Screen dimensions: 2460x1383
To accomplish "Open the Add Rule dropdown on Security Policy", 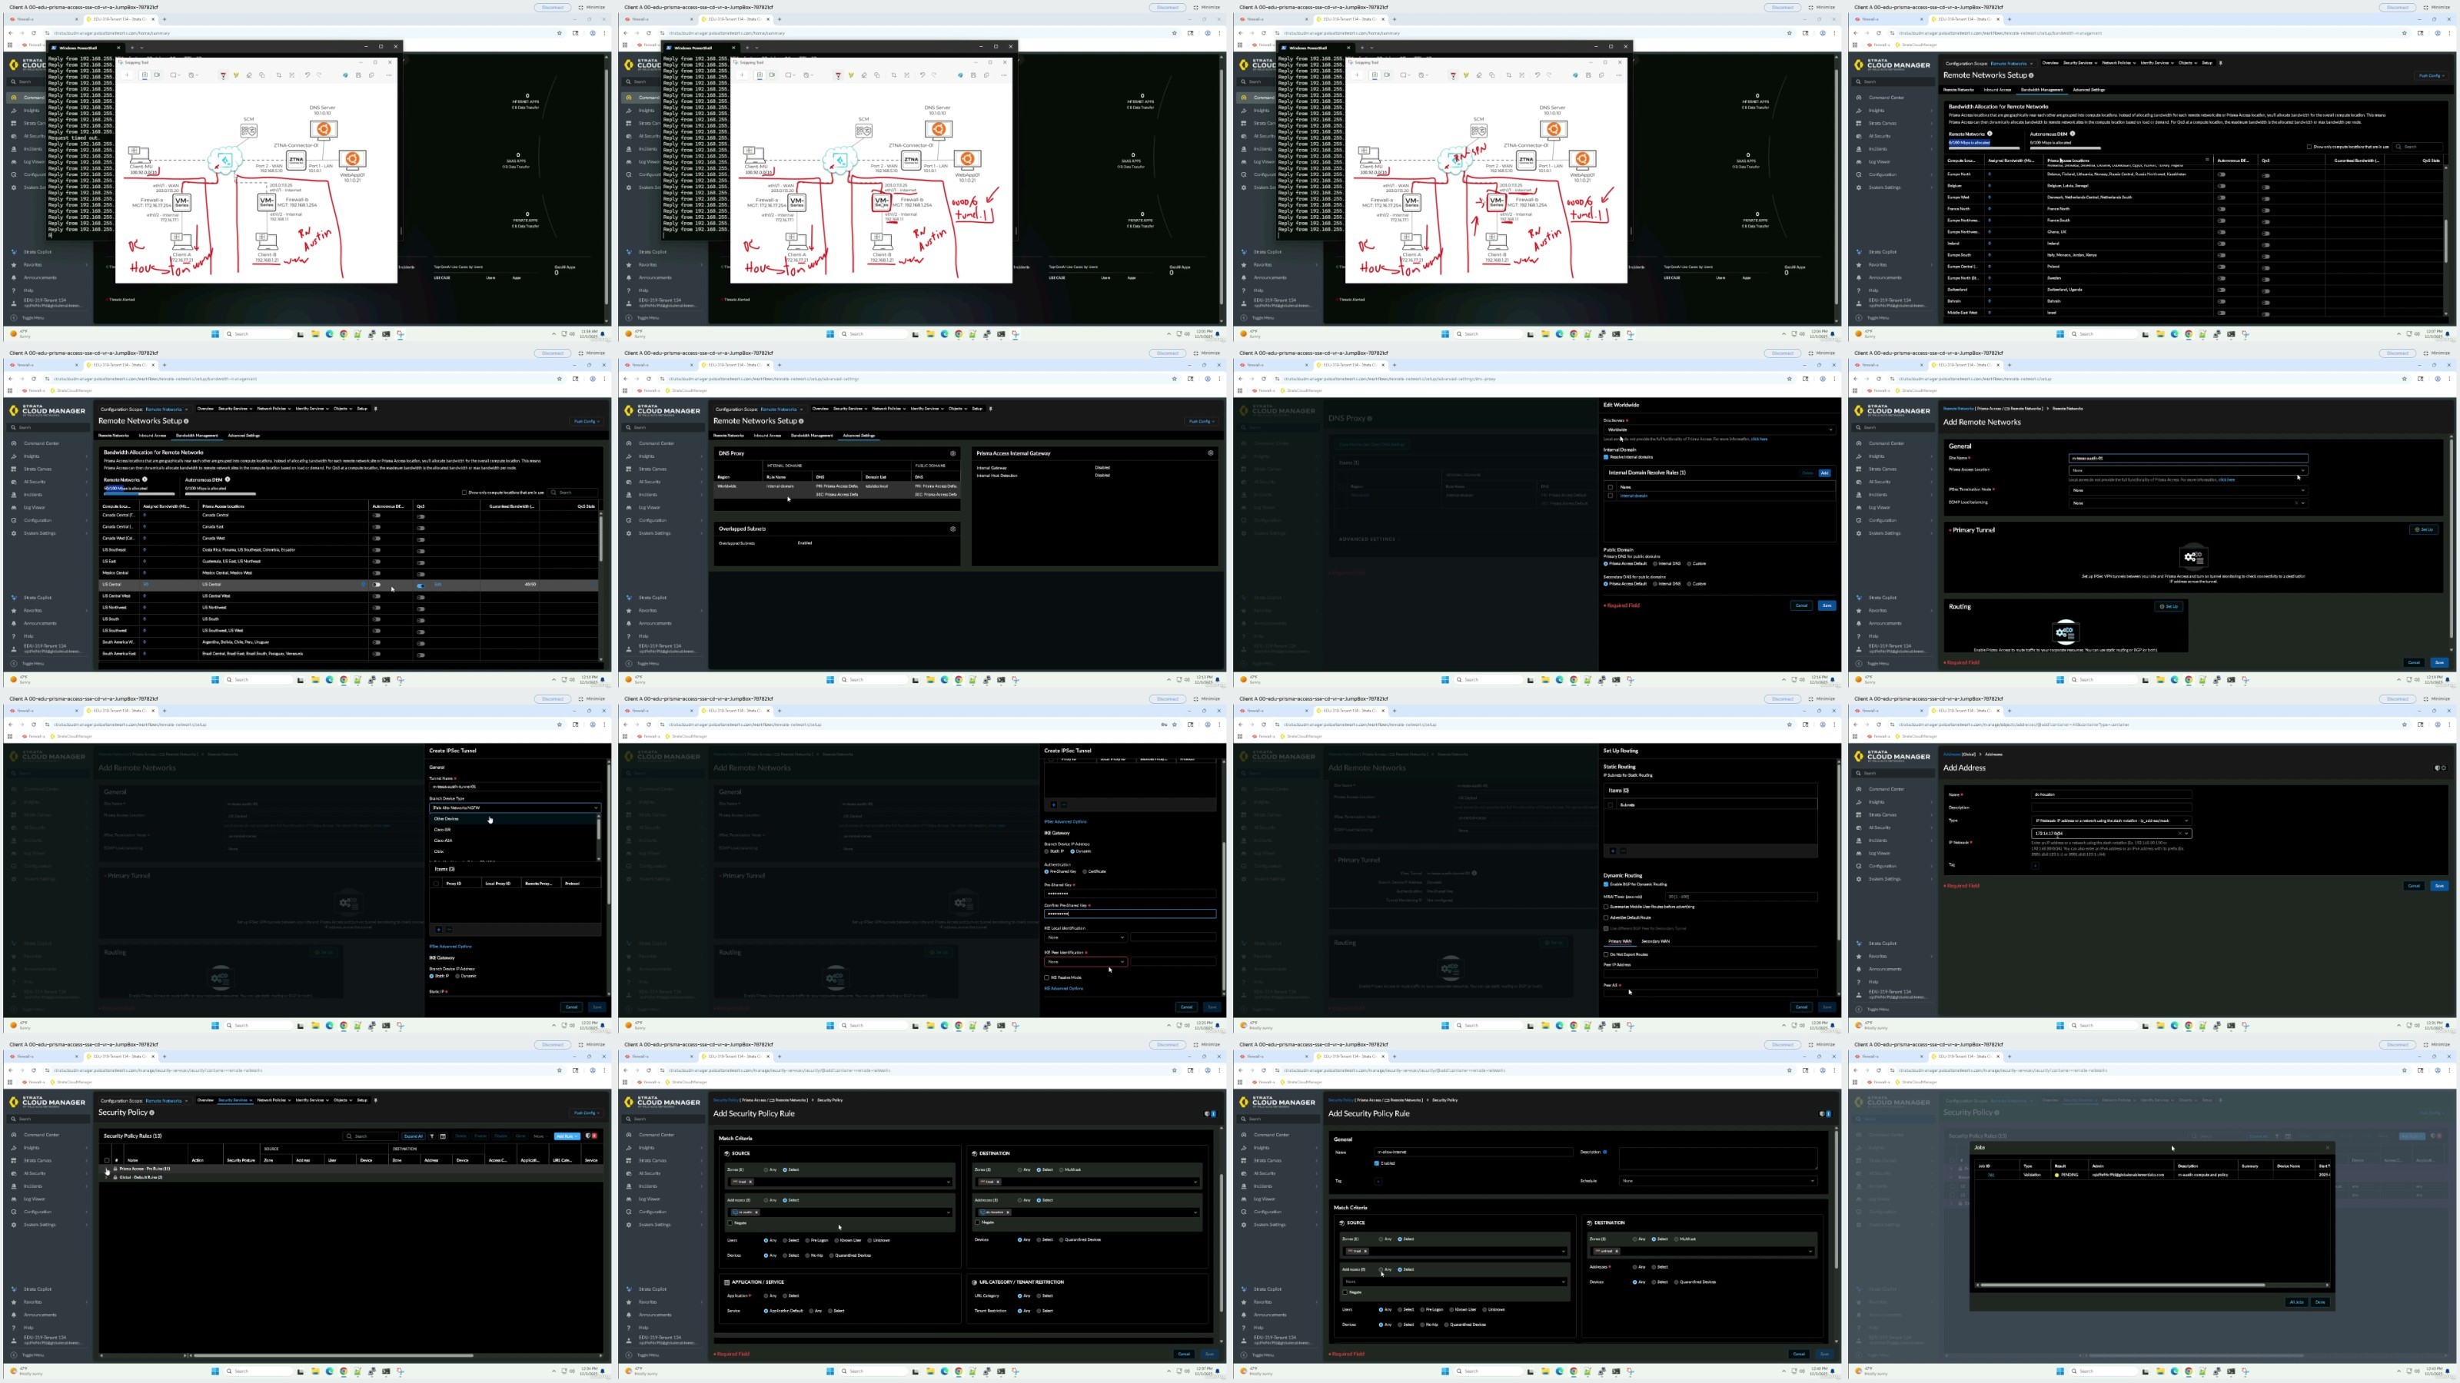I will coord(567,1136).
